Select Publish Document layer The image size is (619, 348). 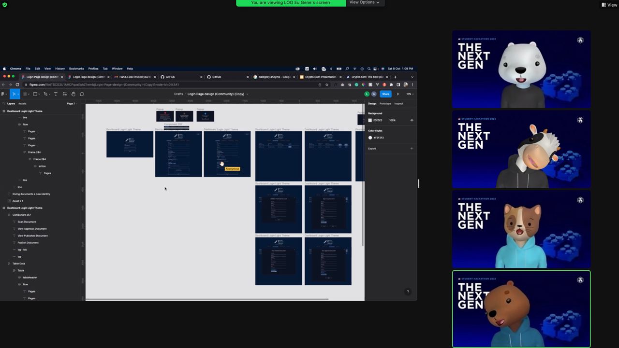pos(28,243)
